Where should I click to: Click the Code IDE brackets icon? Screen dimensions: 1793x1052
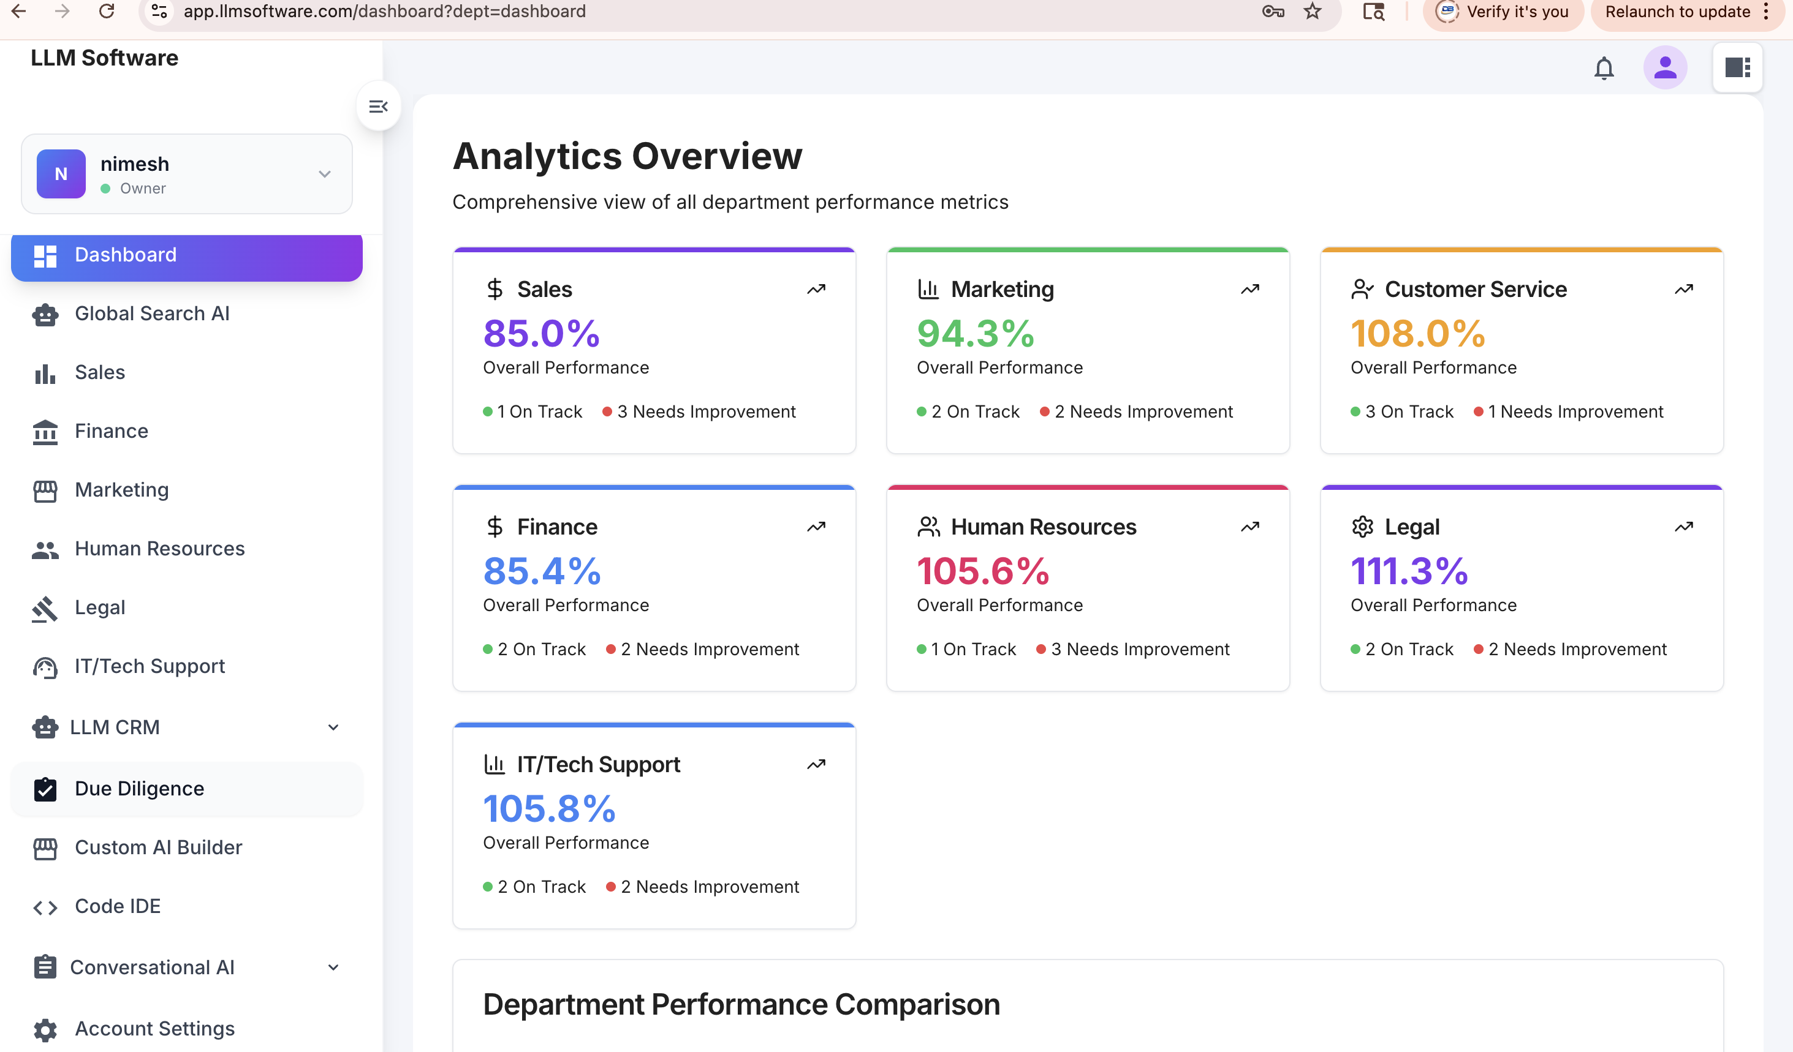click(x=45, y=907)
